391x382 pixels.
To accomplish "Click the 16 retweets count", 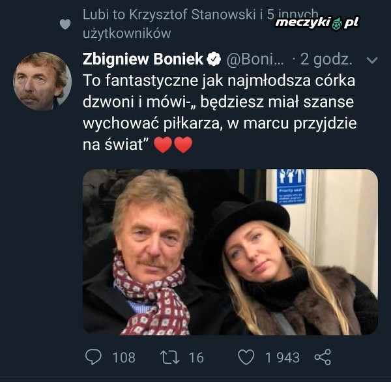I will [195, 357].
